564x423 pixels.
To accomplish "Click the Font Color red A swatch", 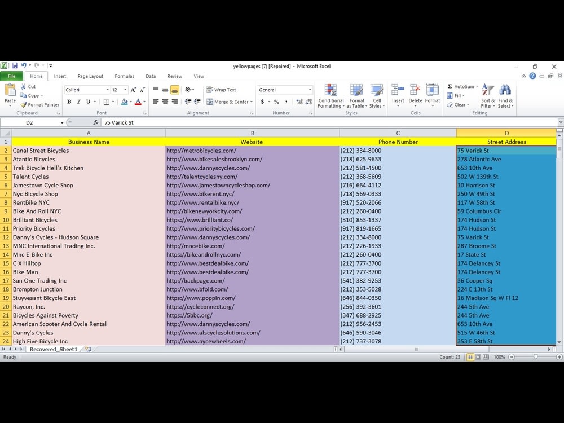I will [138, 102].
